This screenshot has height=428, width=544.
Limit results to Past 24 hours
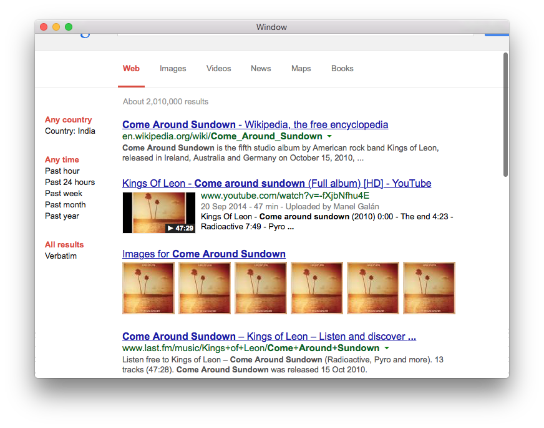click(x=70, y=182)
